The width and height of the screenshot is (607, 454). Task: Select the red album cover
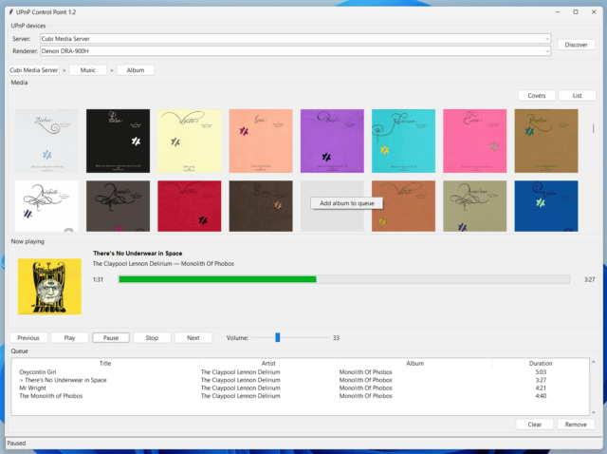pyautogui.click(x=190, y=206)
